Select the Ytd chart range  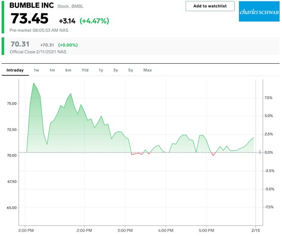tap(85, 70)
